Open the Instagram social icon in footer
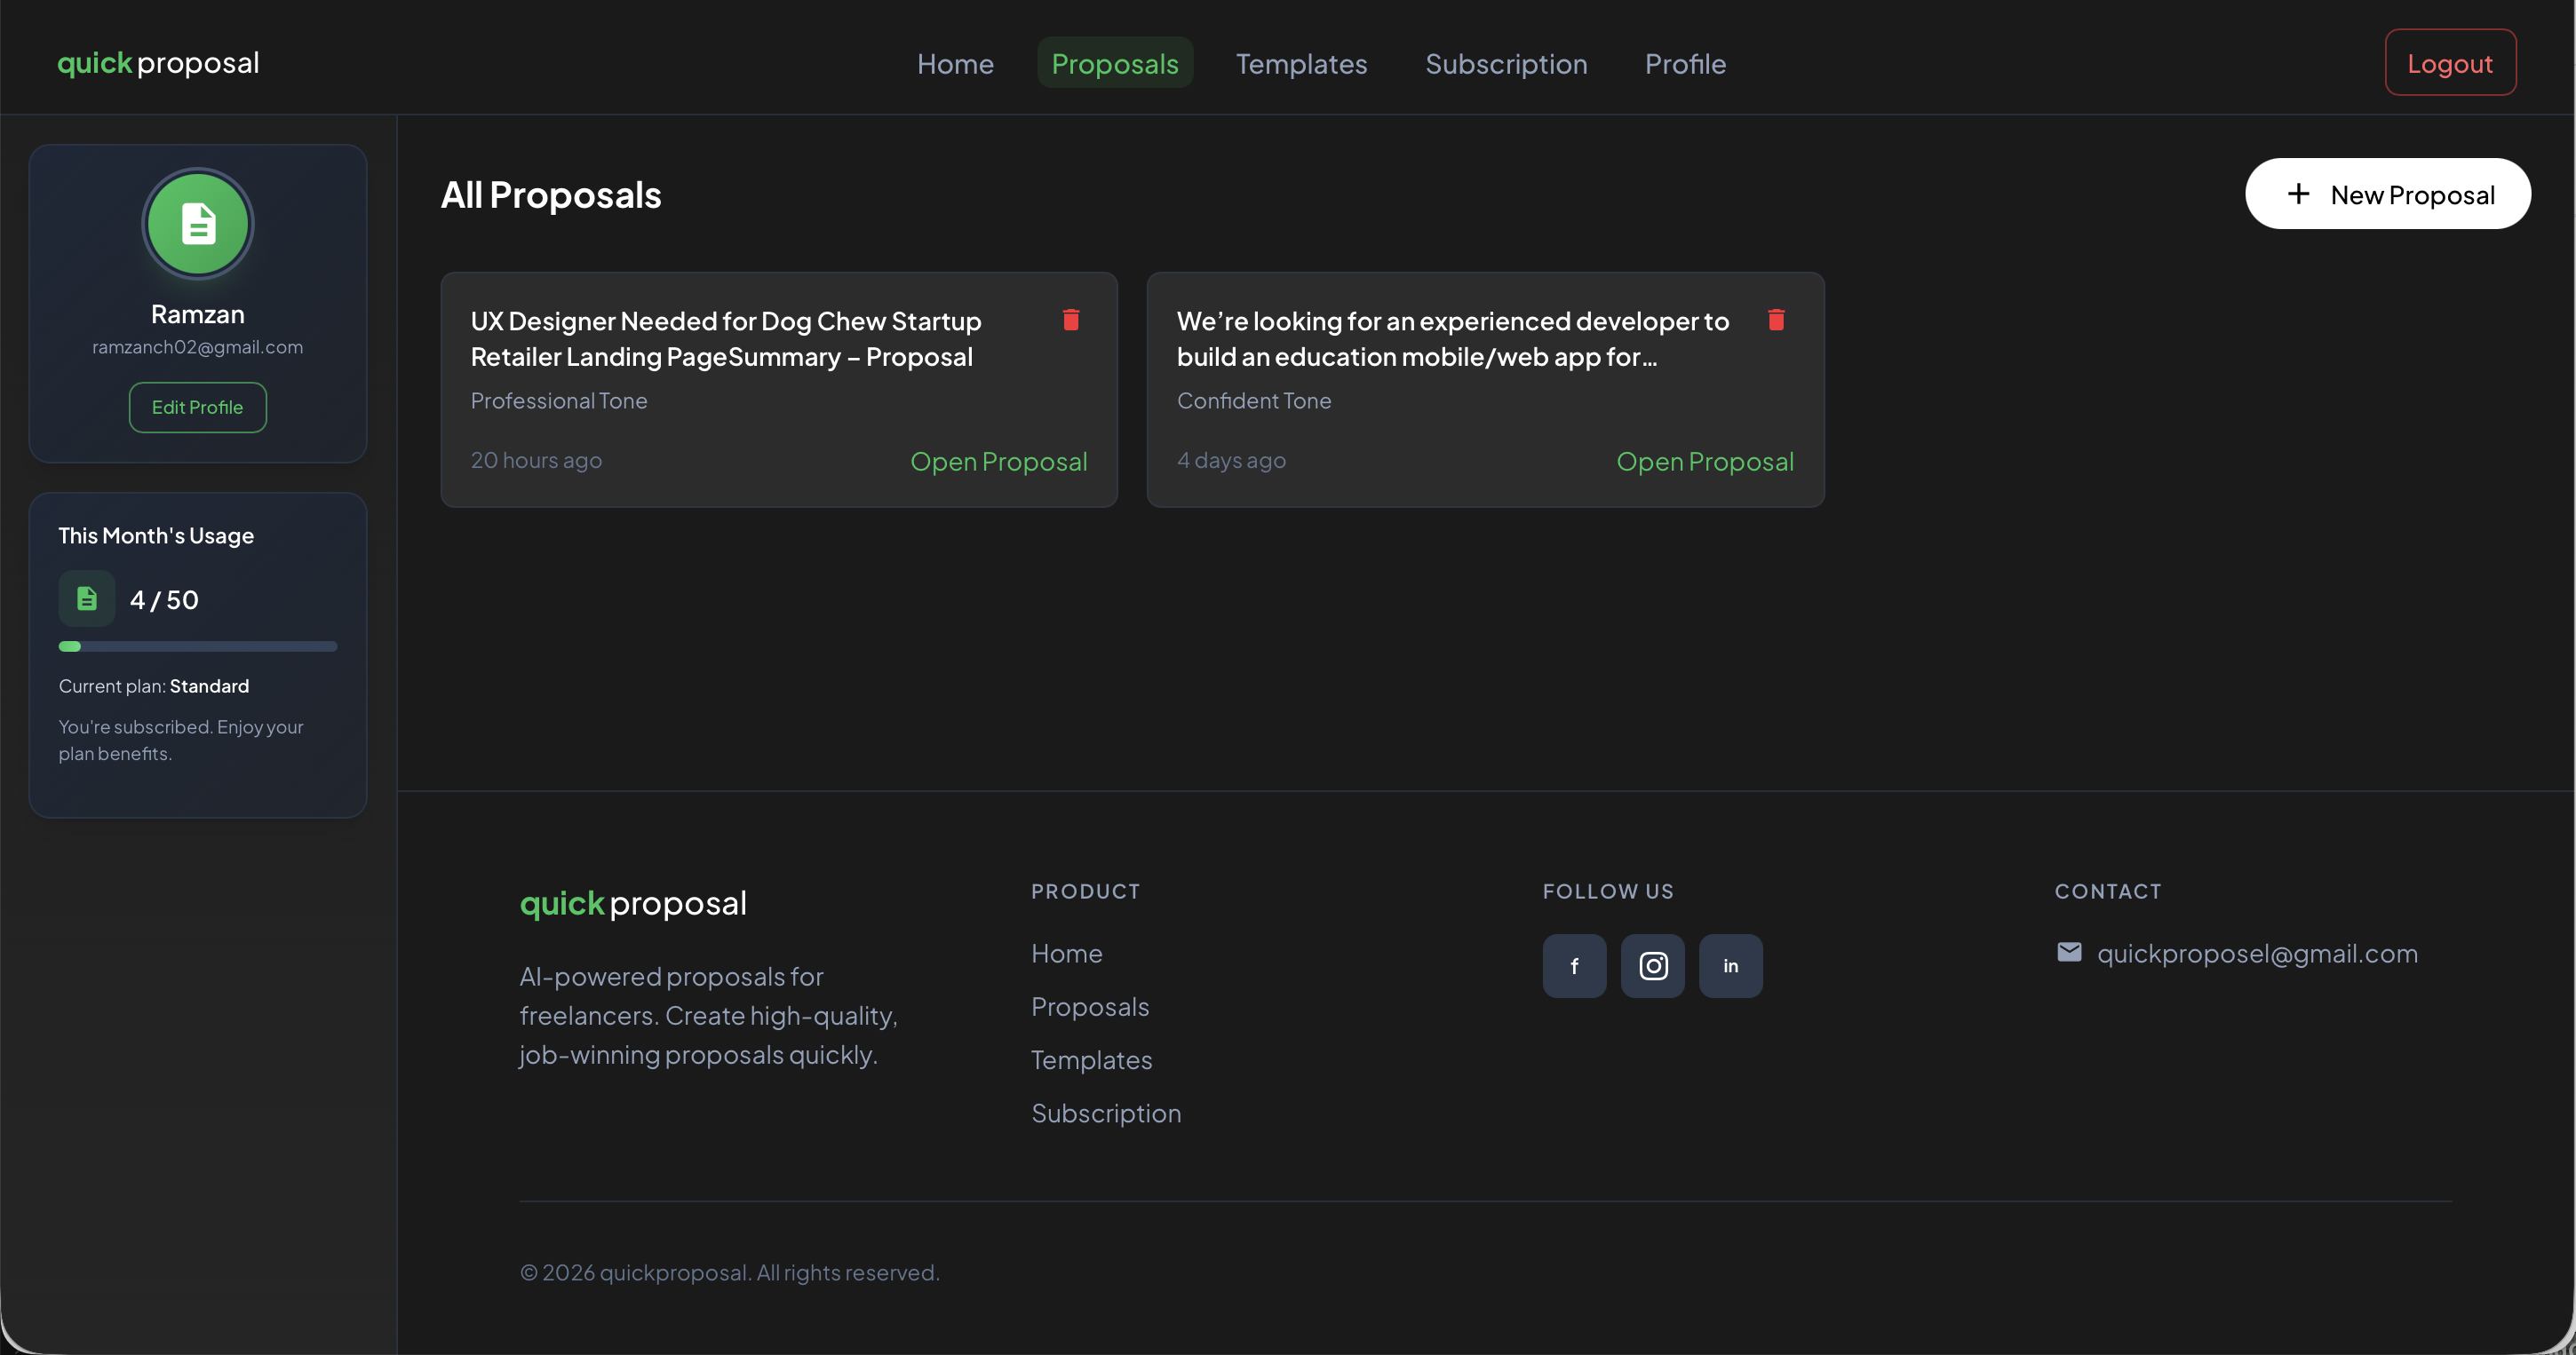Screen dimensions: 2576x1355 coord(1652,965)
